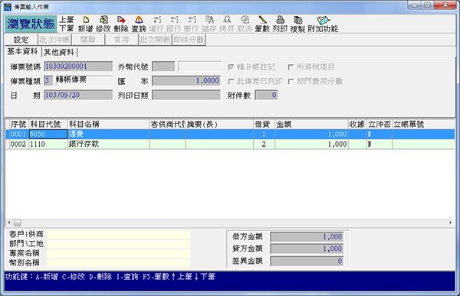460x296 pixels.
Task: Click the 筆數 pencil icon
Action: [262, 24]
